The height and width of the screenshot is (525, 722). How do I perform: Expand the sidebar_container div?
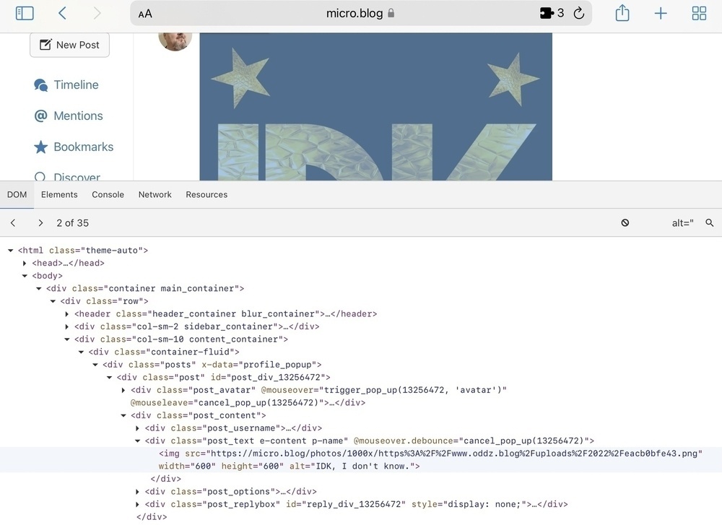pos(66,326)
